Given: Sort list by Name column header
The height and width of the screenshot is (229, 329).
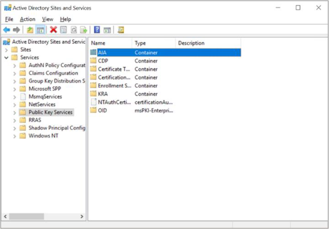Looking at the screenshot, I should 110,43.
